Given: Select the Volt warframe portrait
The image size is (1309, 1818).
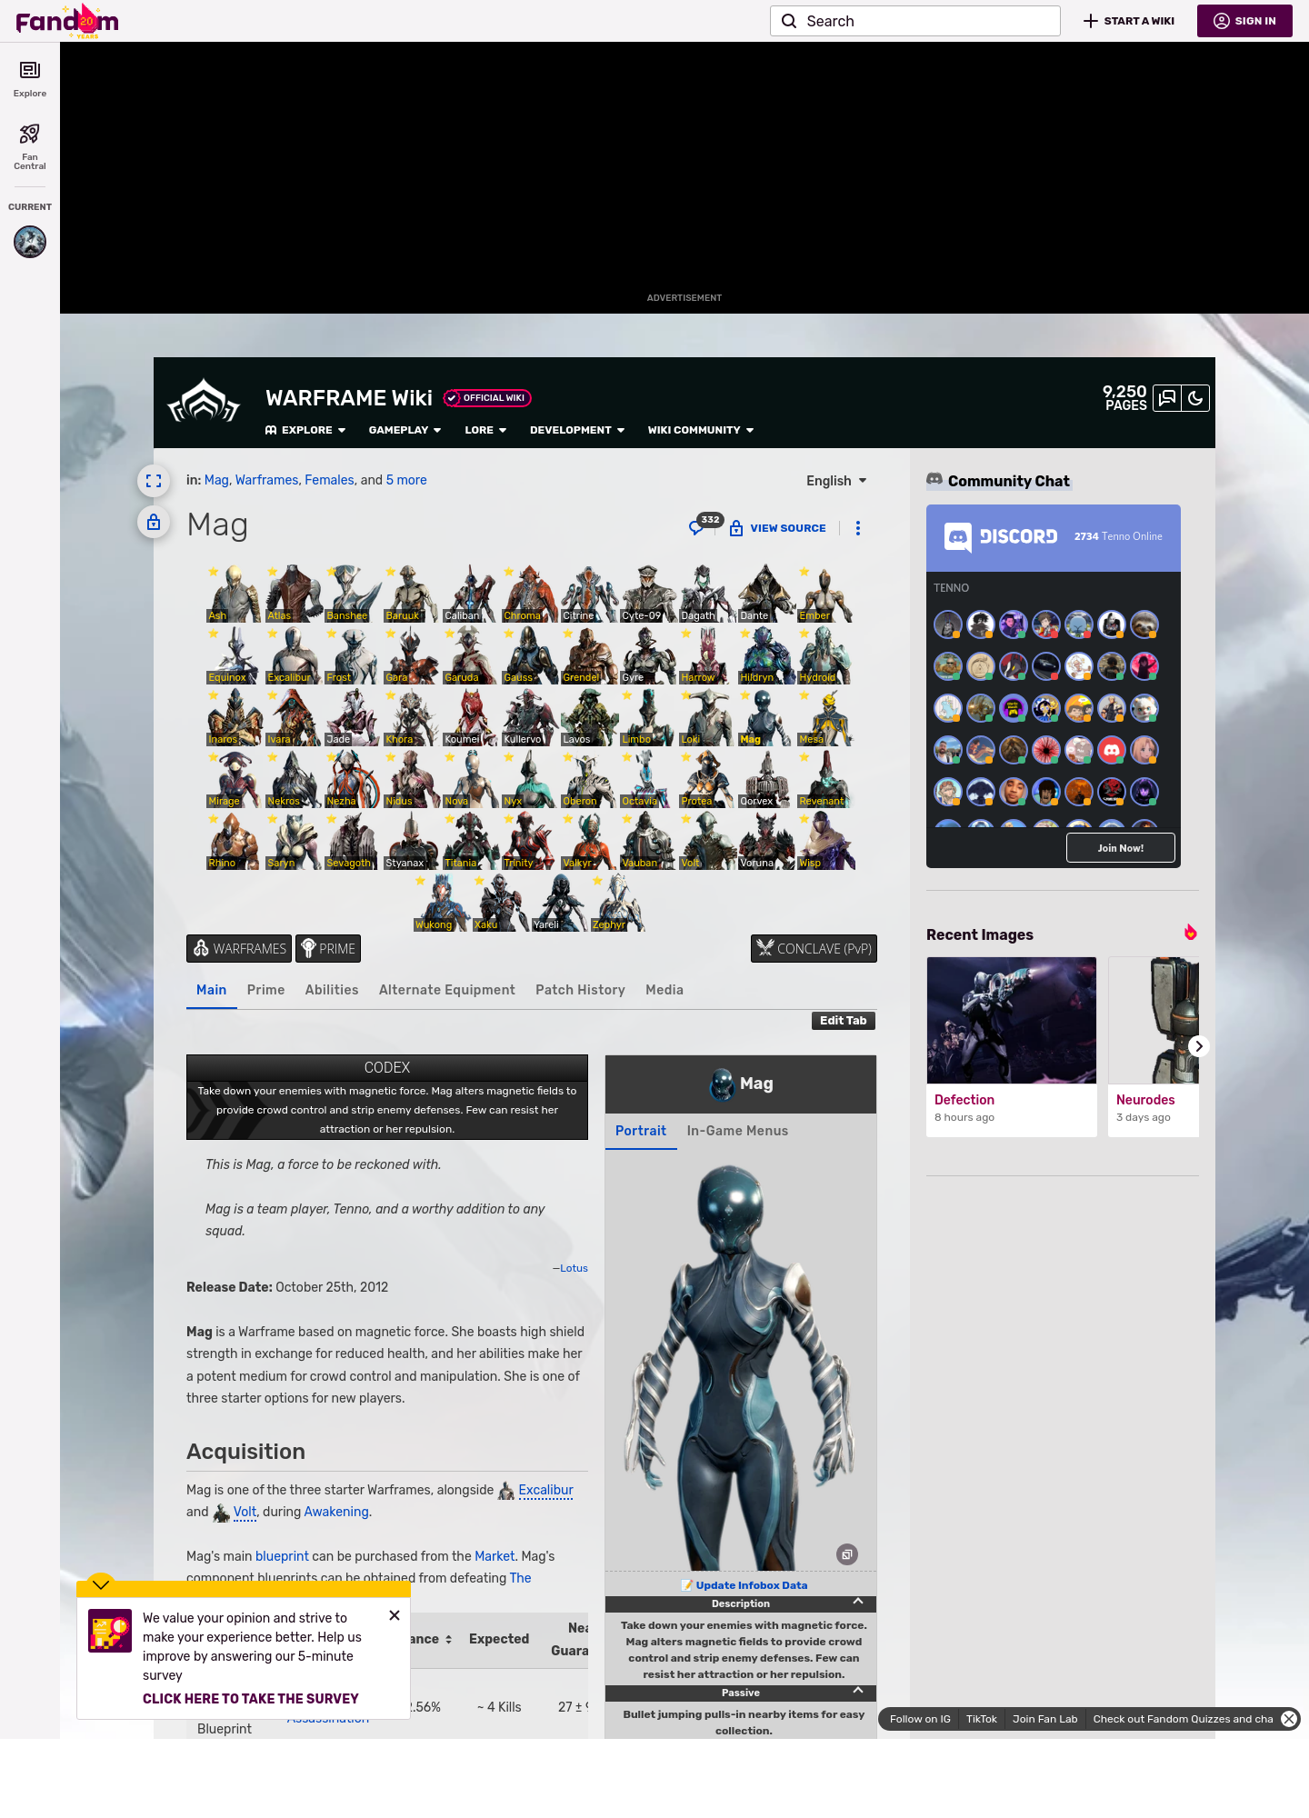Looking at the screenshot, I should click(707, 840).
